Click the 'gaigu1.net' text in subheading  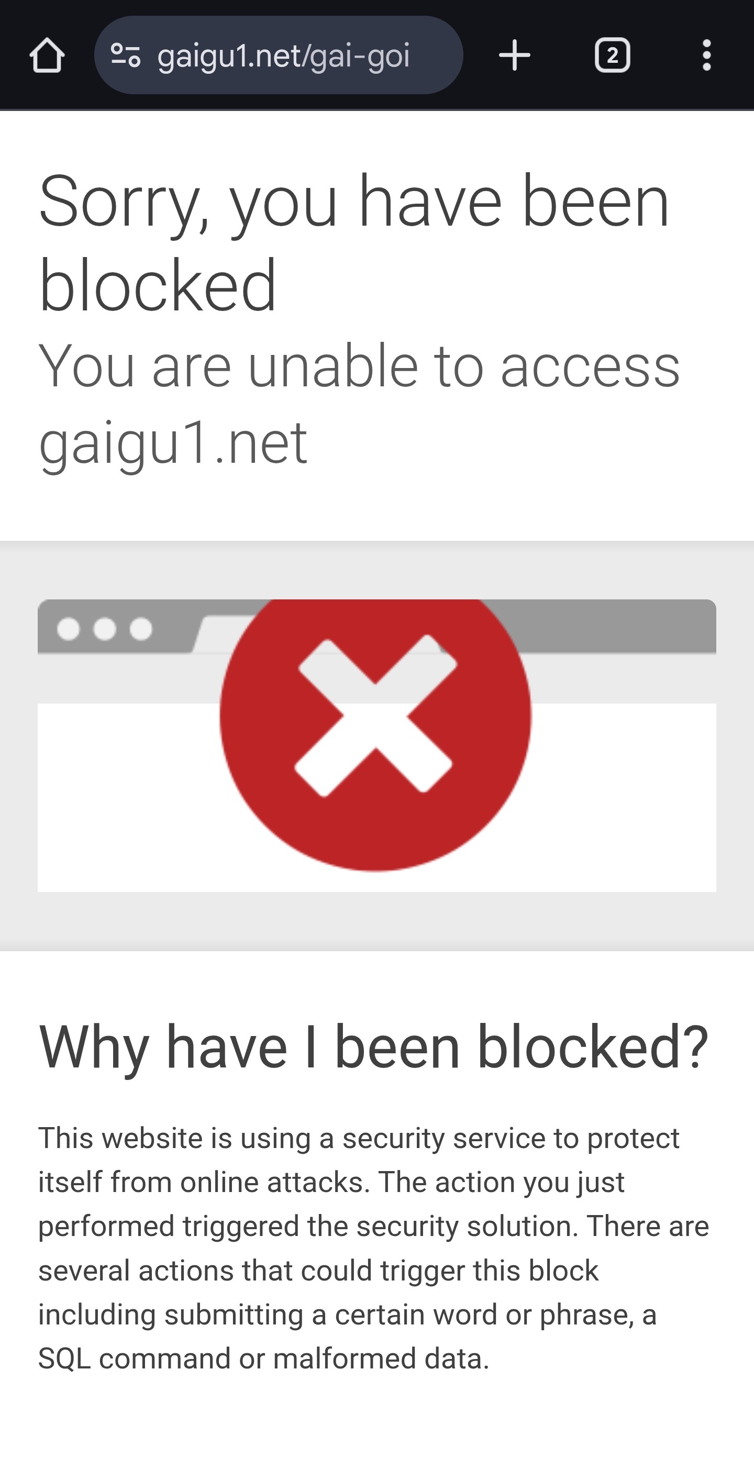[173, 443]
